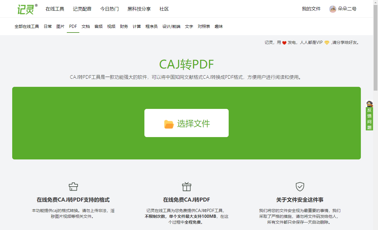Screen dimensions: 378x230
Task: Open 我的文件 page
Action: coord(311,9)
